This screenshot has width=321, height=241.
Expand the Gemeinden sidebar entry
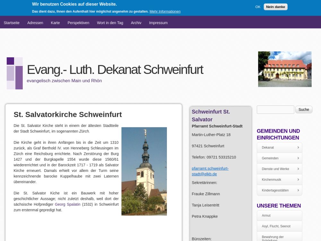pyautogui.click(x=279, y=158)
